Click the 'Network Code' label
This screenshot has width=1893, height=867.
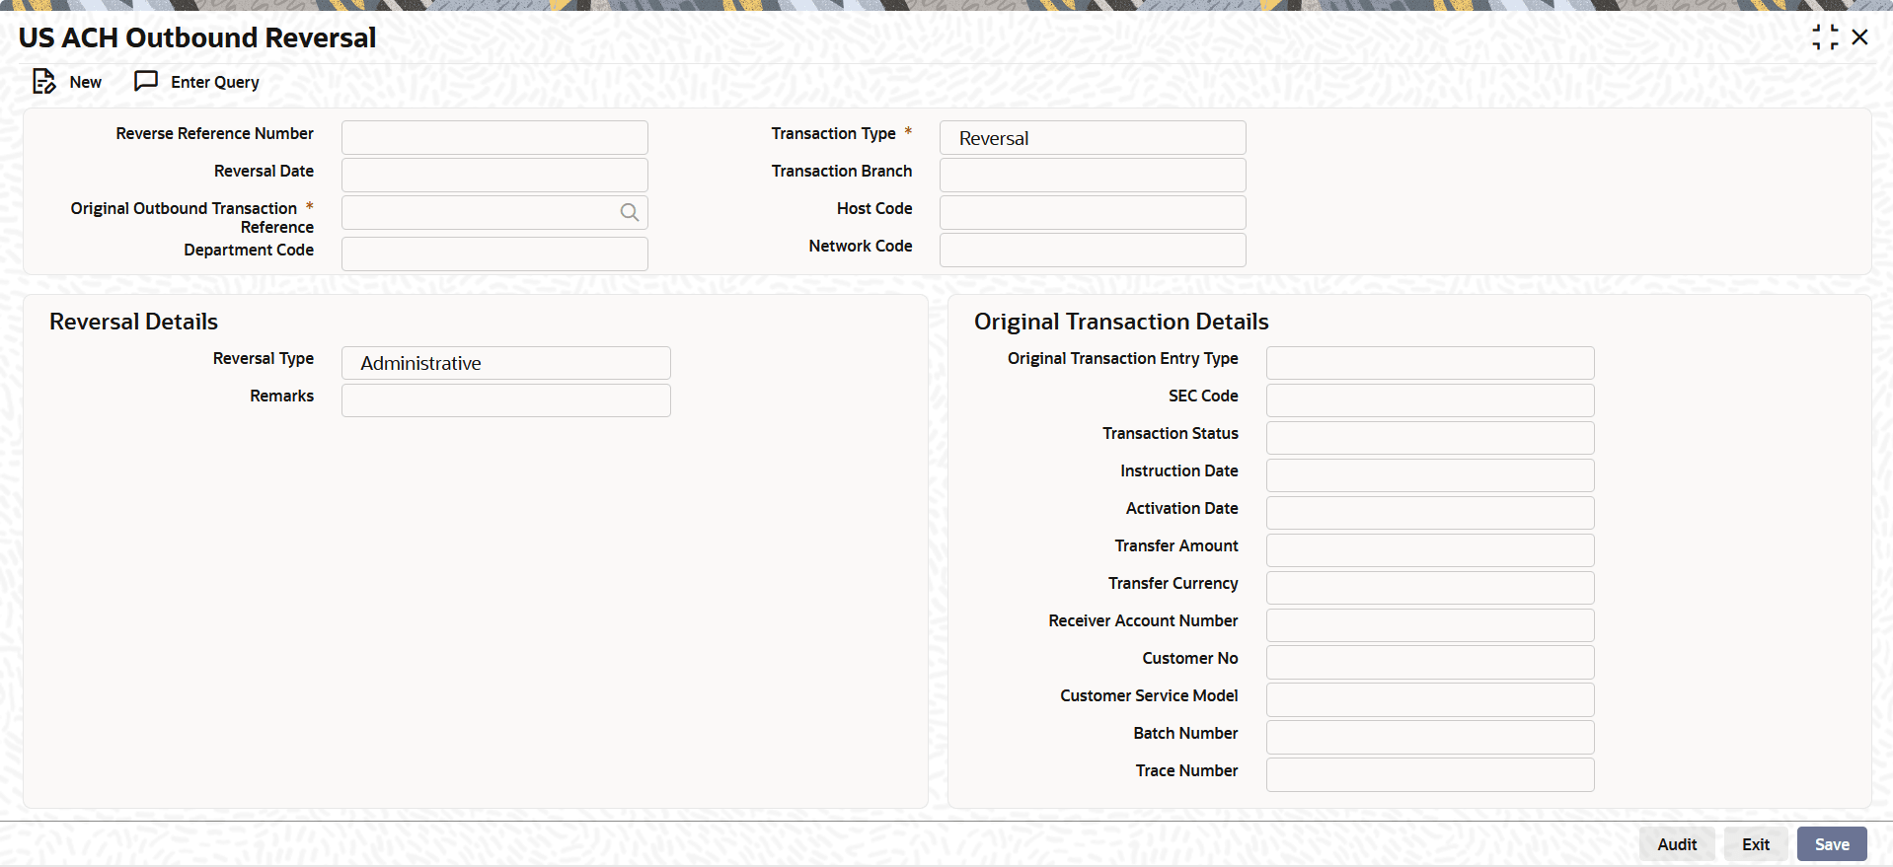861,246
